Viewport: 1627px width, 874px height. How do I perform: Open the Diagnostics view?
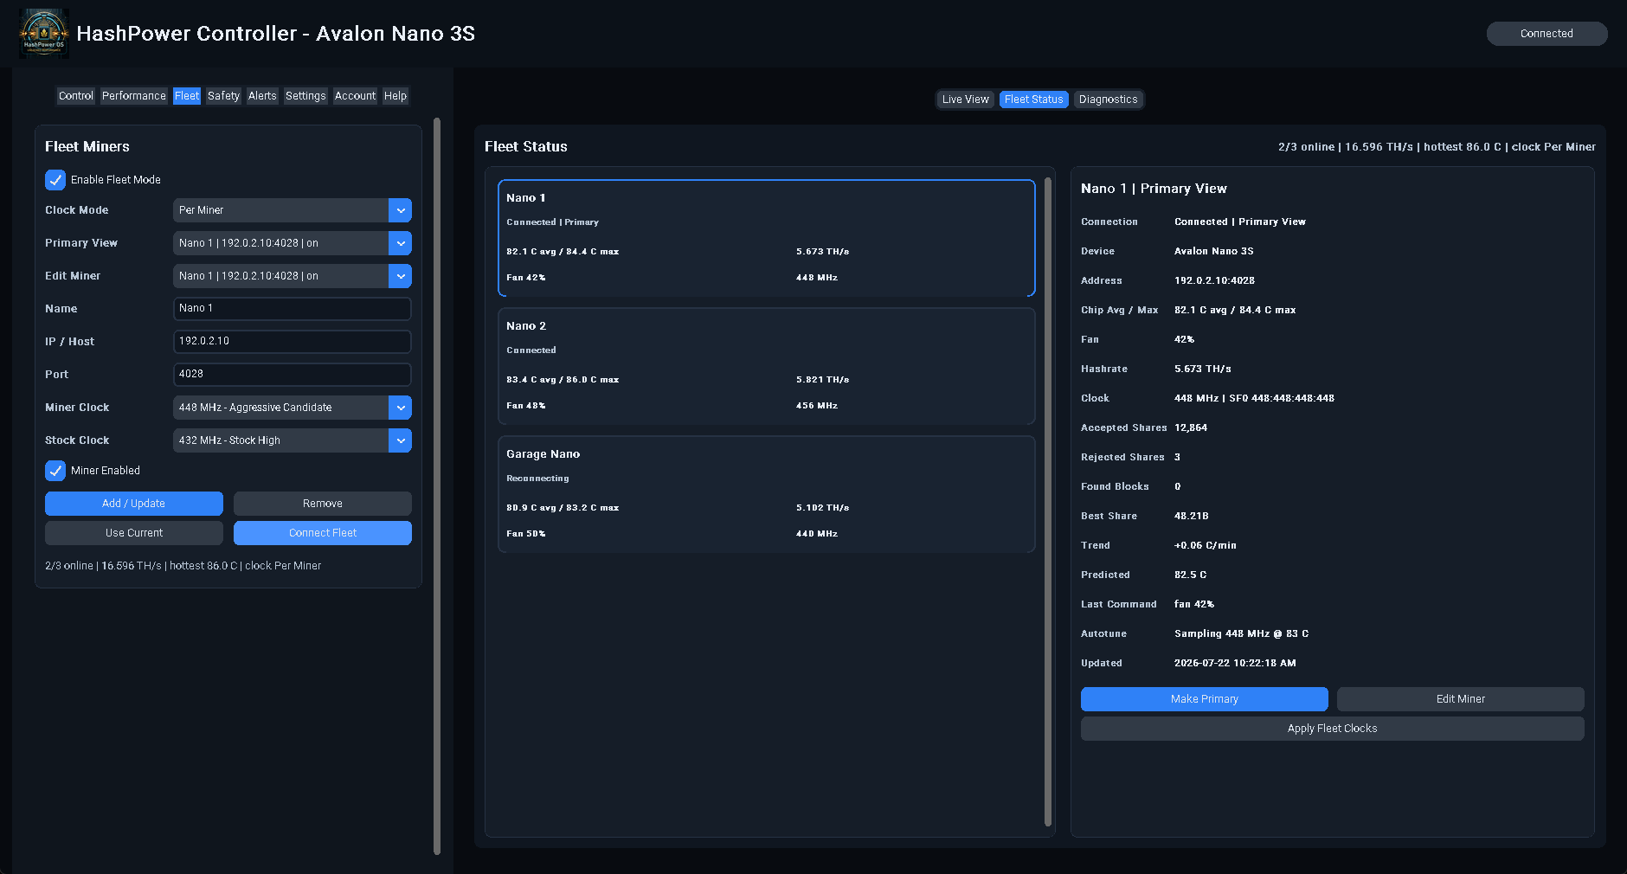tap(1108, 100)
